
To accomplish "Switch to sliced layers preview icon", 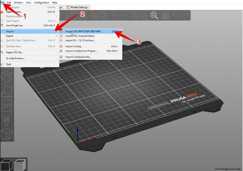I will coord(20,165).
